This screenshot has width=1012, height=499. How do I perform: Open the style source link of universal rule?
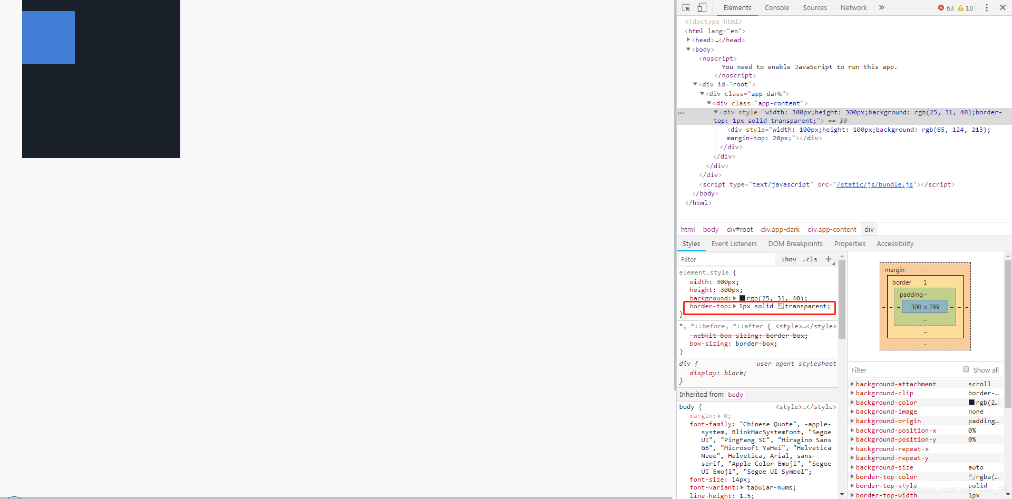pyautogui.click(x=805, y=326)
